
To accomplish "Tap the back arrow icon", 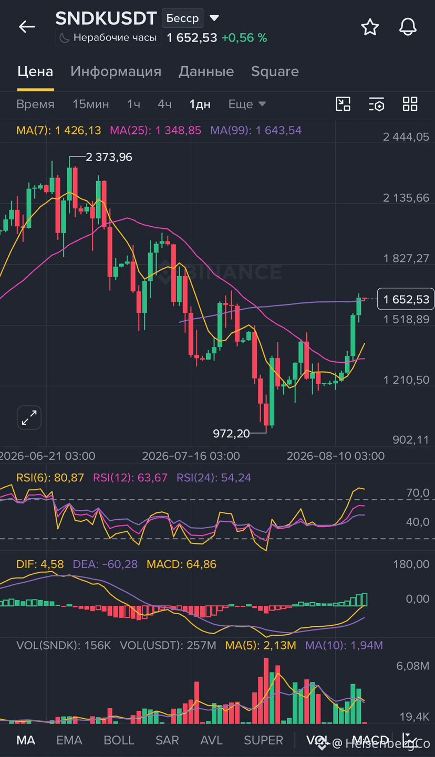I will pyautogui.click(x=27, y=27).
